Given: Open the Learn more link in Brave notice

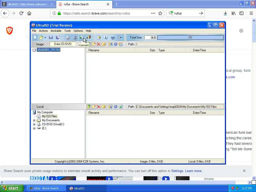Looking at the screenshot, I should click(x=193, y=171).
